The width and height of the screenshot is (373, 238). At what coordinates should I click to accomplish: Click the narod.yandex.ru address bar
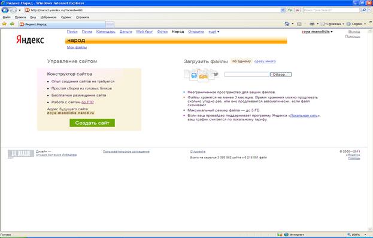[x=153, y=10]
